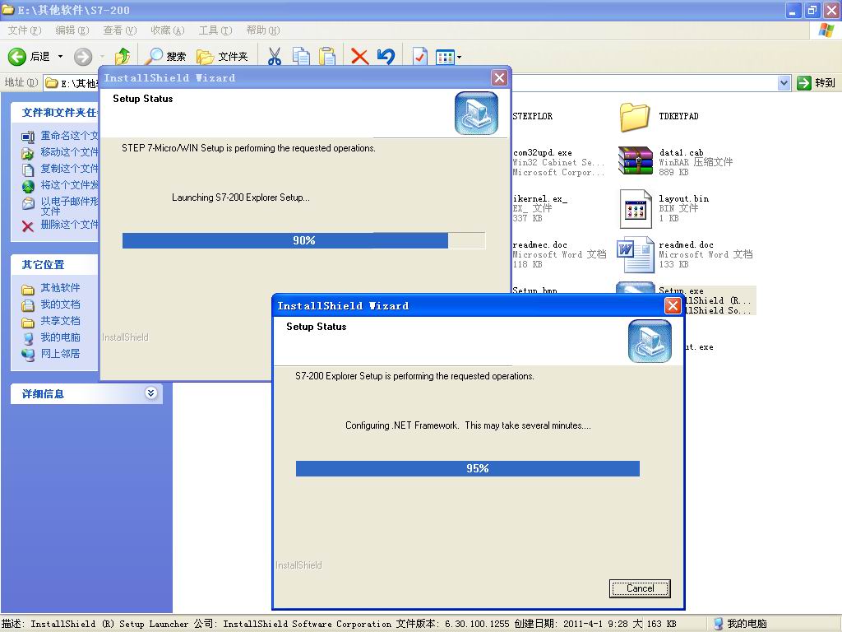Select the layout.bin file icon
Image resolution: width=842 pixels, height=632 pixels.
point(634,208)
